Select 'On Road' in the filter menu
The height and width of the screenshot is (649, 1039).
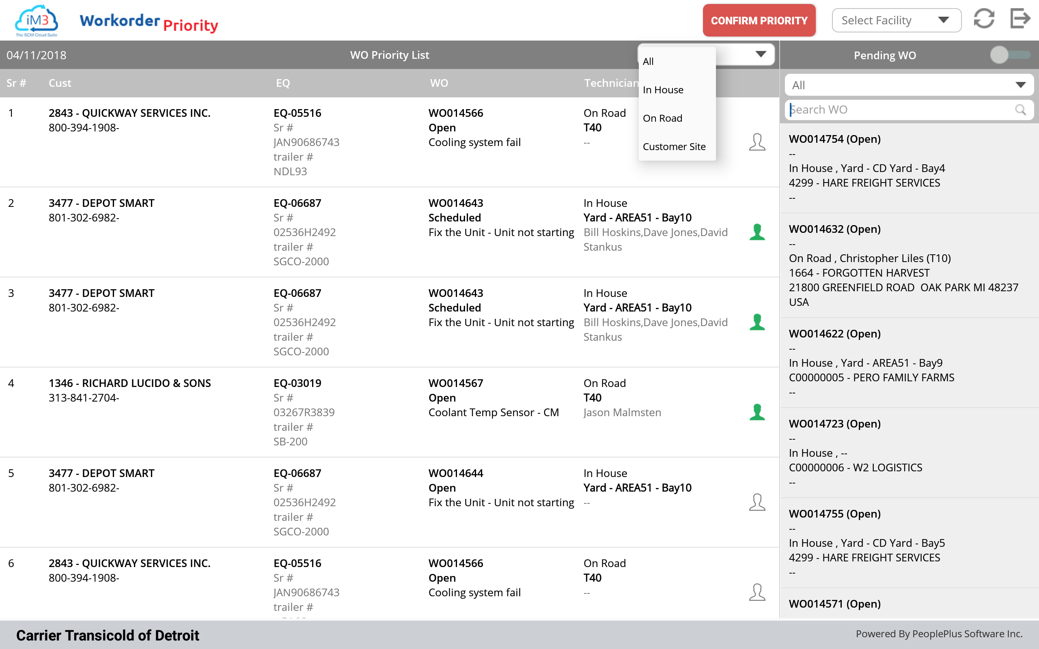(677, 118)
